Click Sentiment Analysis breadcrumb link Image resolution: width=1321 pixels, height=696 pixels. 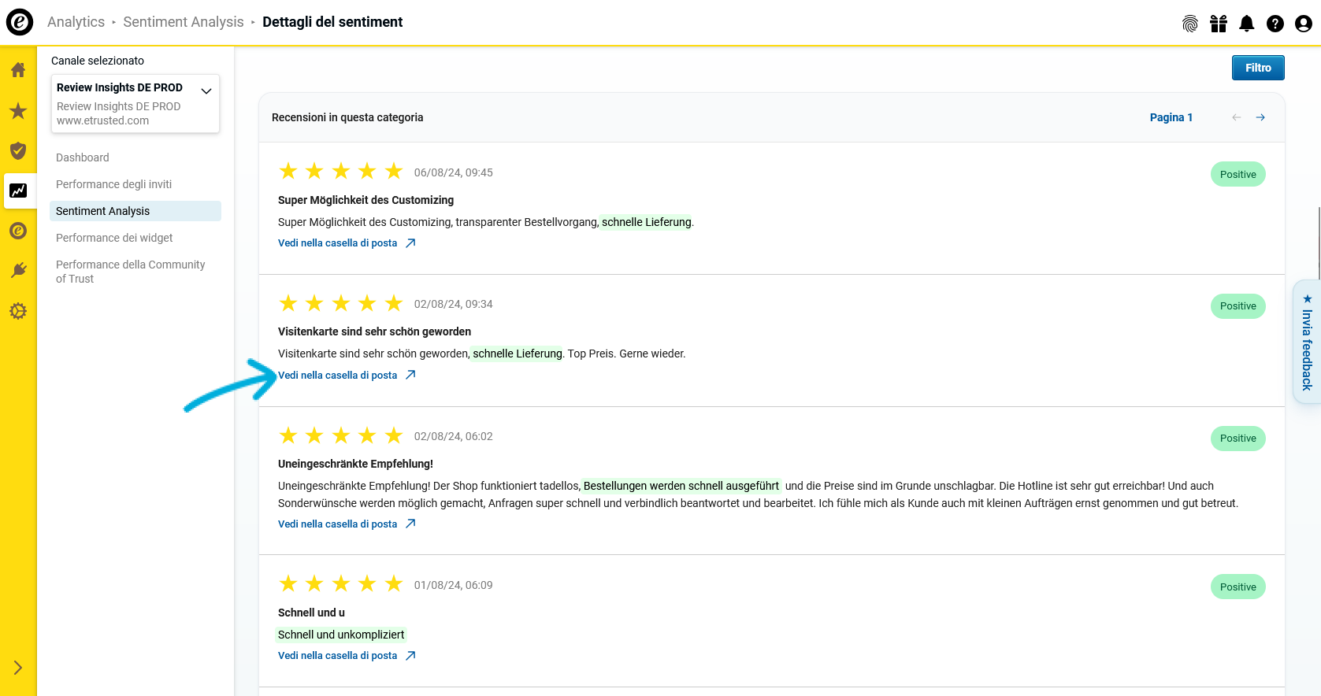coord(184,22)
